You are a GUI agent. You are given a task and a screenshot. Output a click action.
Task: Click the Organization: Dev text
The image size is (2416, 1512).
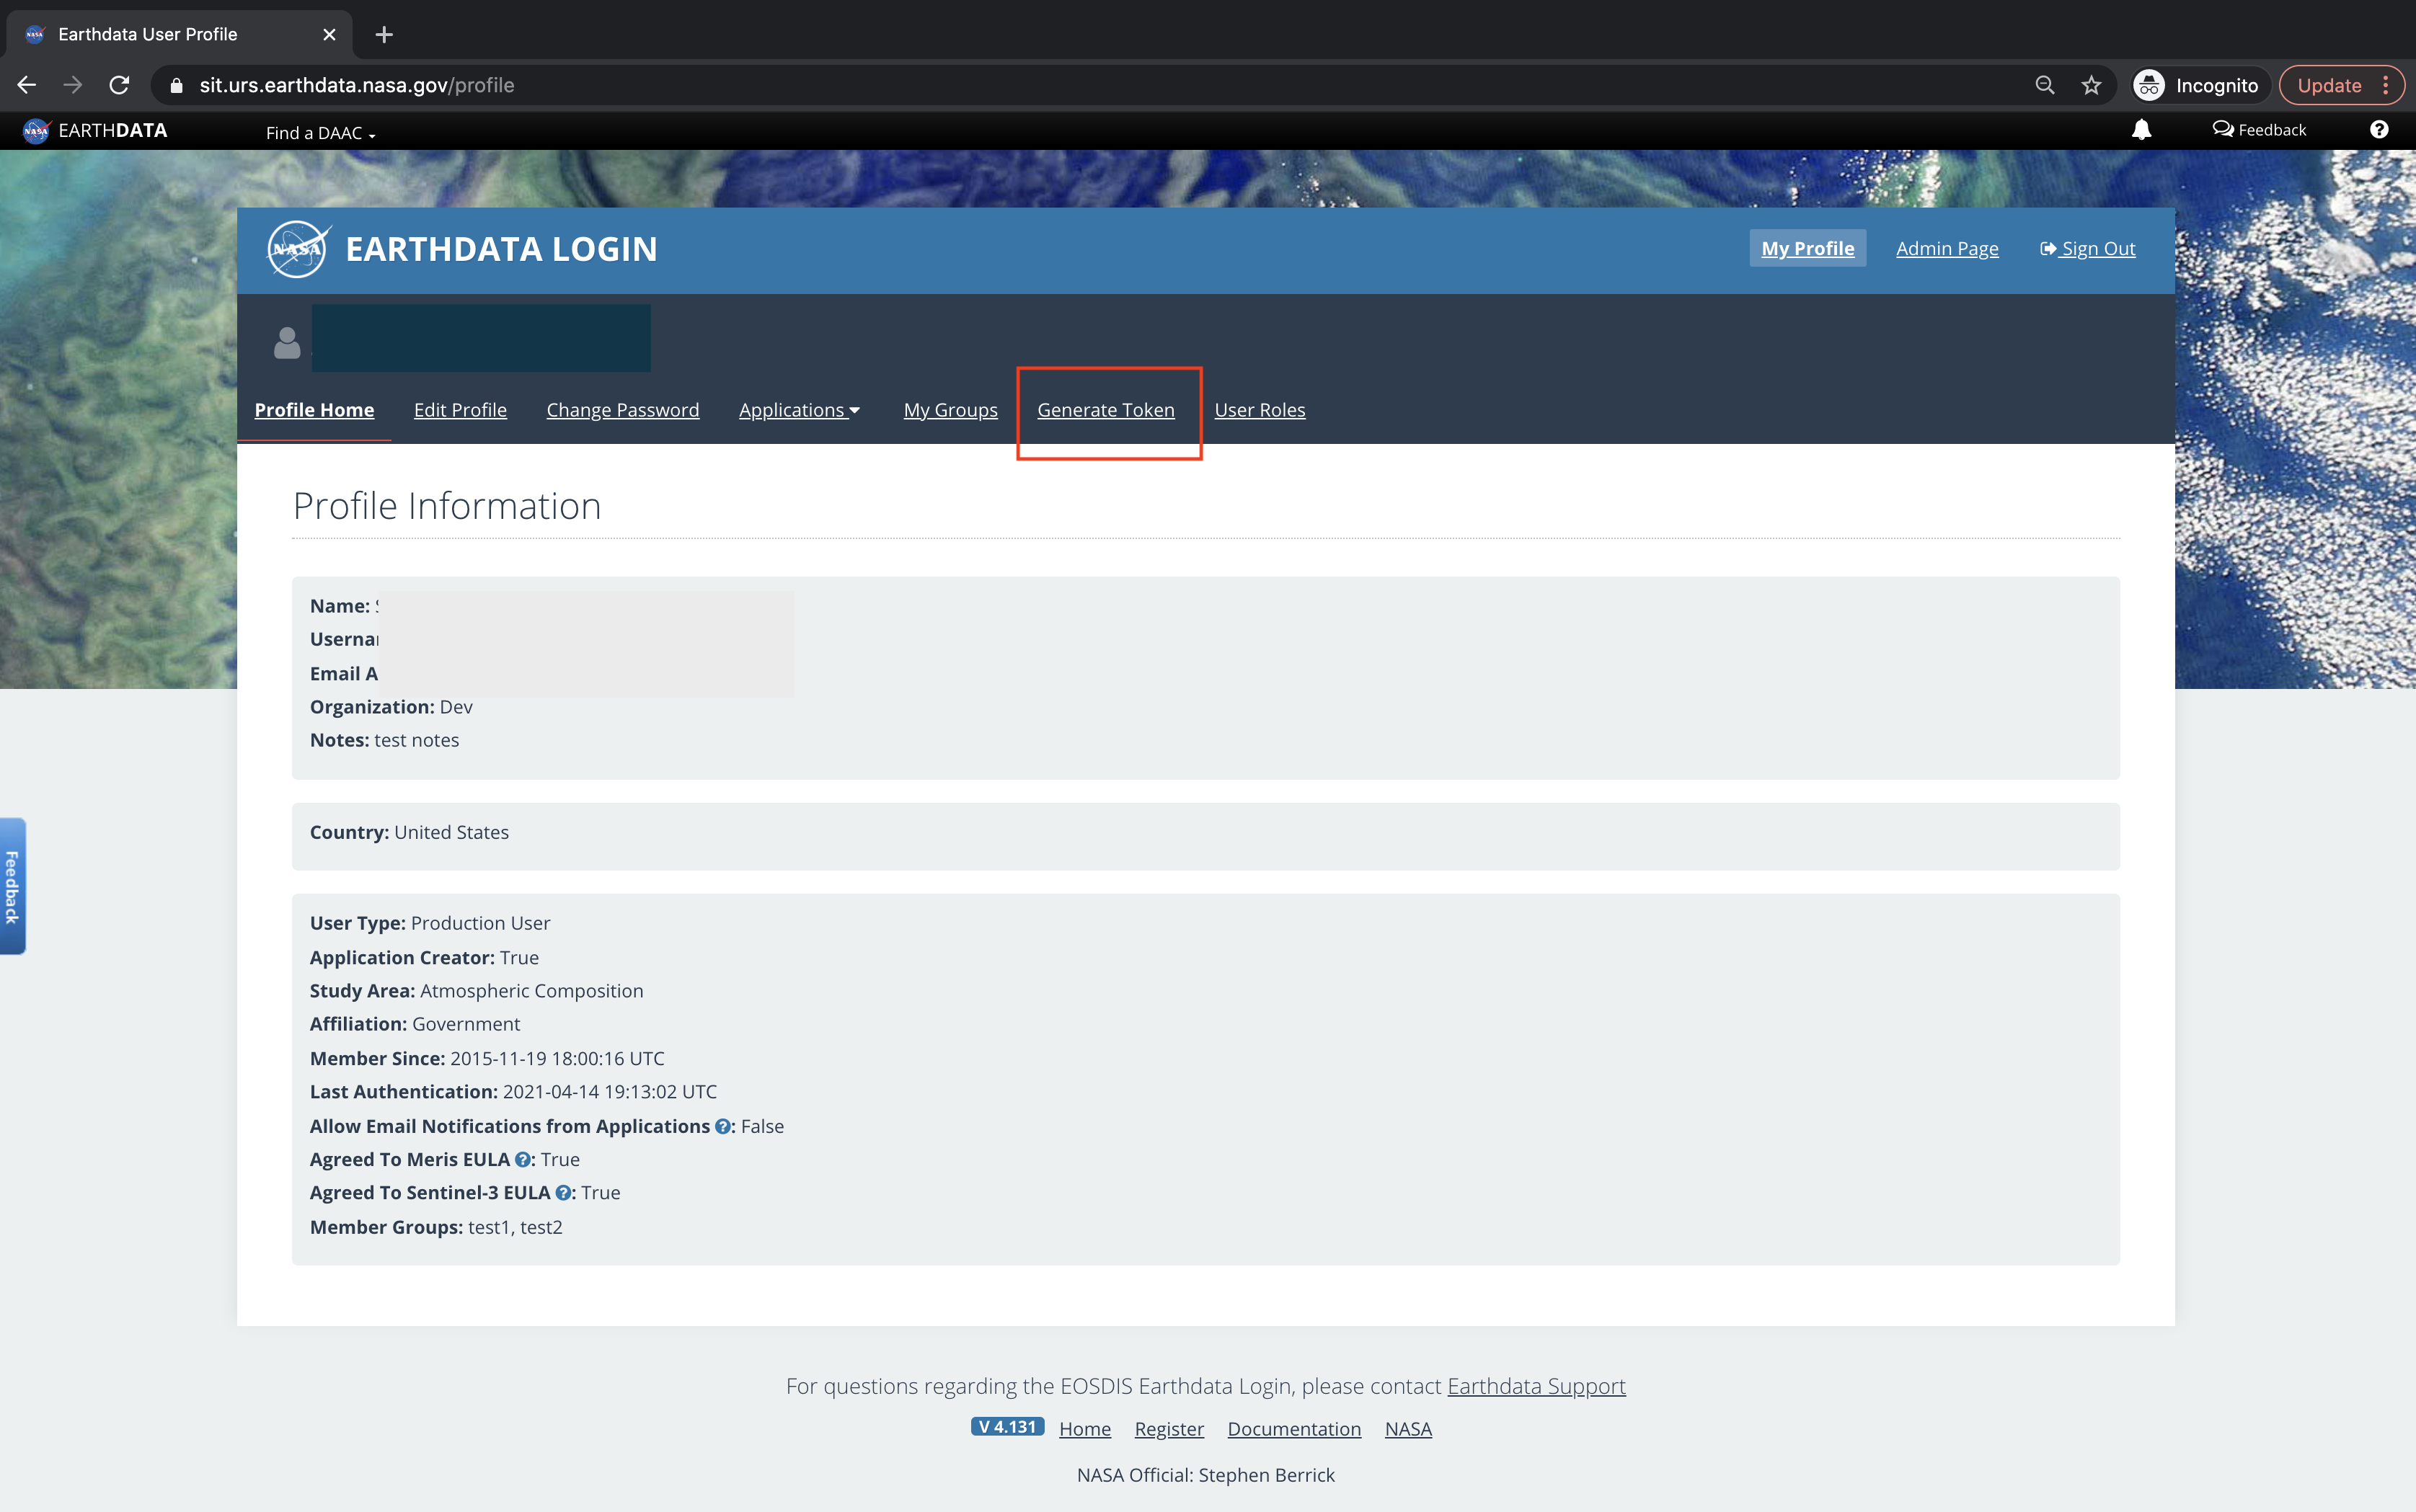pyautogui.click(x=391, y=707)
